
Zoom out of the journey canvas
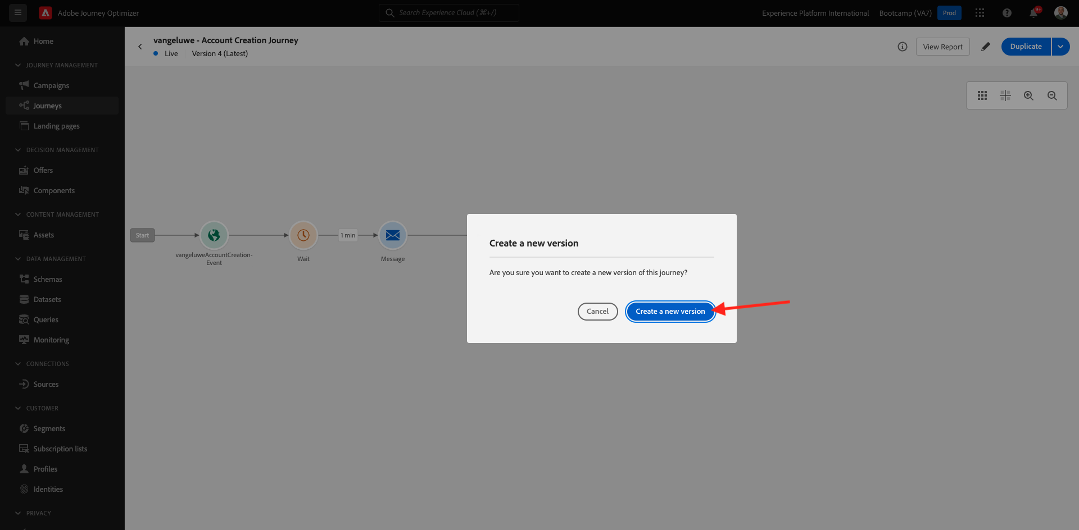1052,95
